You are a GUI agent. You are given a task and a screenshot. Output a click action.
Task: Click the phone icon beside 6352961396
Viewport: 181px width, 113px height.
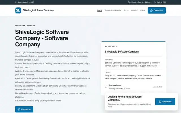[x=155, y=2]
